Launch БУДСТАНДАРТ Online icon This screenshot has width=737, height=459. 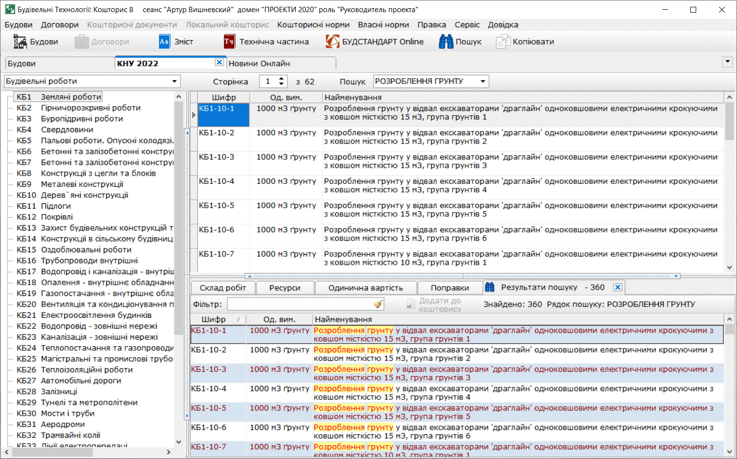[332, 42]
